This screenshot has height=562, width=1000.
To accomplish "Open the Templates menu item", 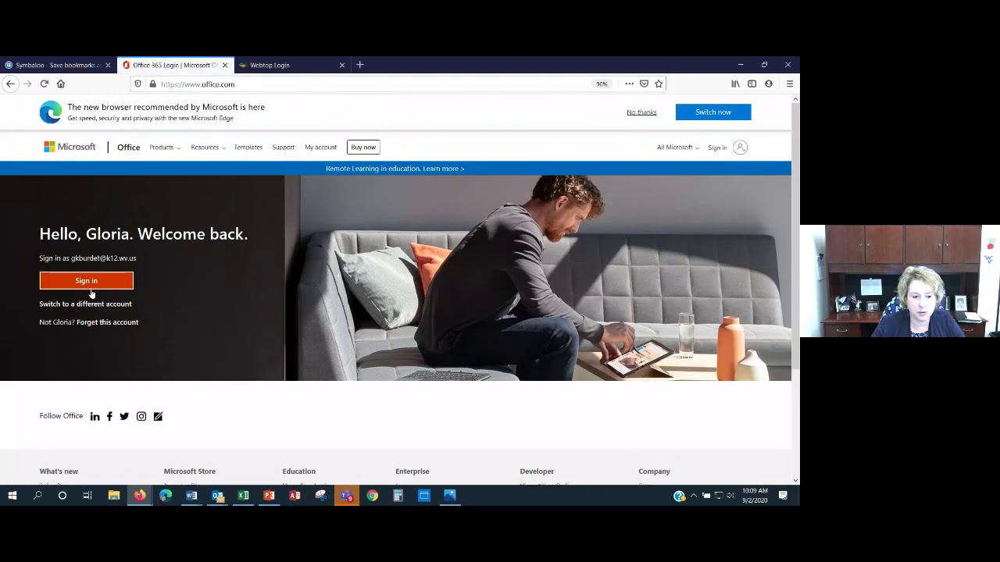I will click(x=248, y=148).
